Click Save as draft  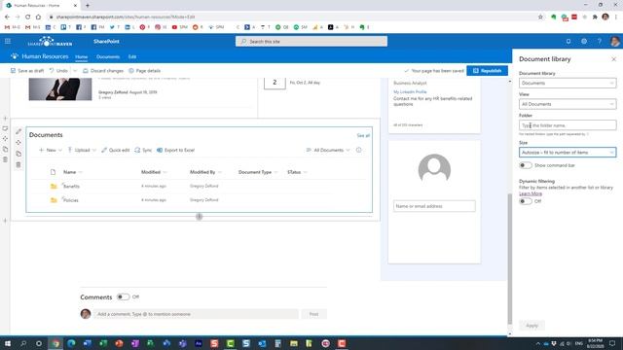(27, 71)
